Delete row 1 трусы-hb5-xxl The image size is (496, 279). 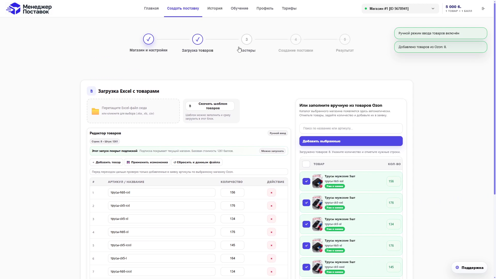click(x=272, y=192)
